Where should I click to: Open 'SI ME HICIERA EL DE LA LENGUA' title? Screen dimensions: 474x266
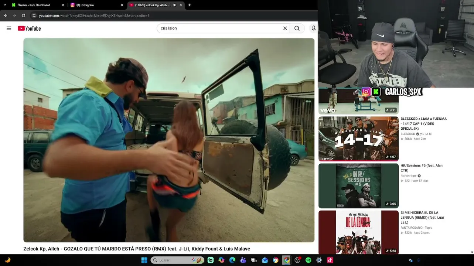click(422, 218)
